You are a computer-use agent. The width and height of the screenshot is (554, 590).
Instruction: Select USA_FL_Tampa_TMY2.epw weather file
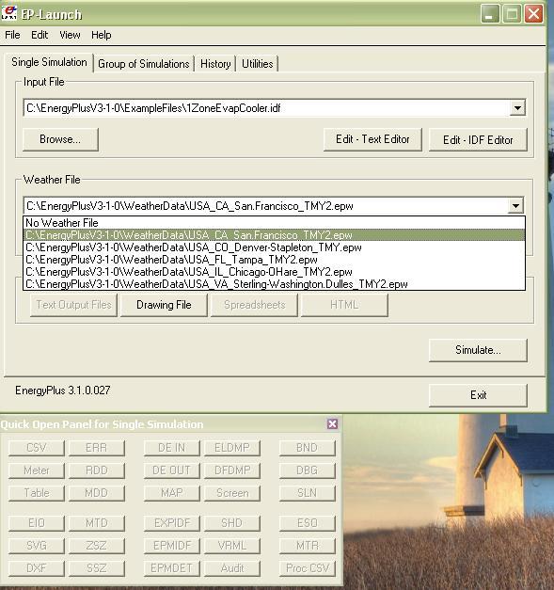(x=275, y=260)
